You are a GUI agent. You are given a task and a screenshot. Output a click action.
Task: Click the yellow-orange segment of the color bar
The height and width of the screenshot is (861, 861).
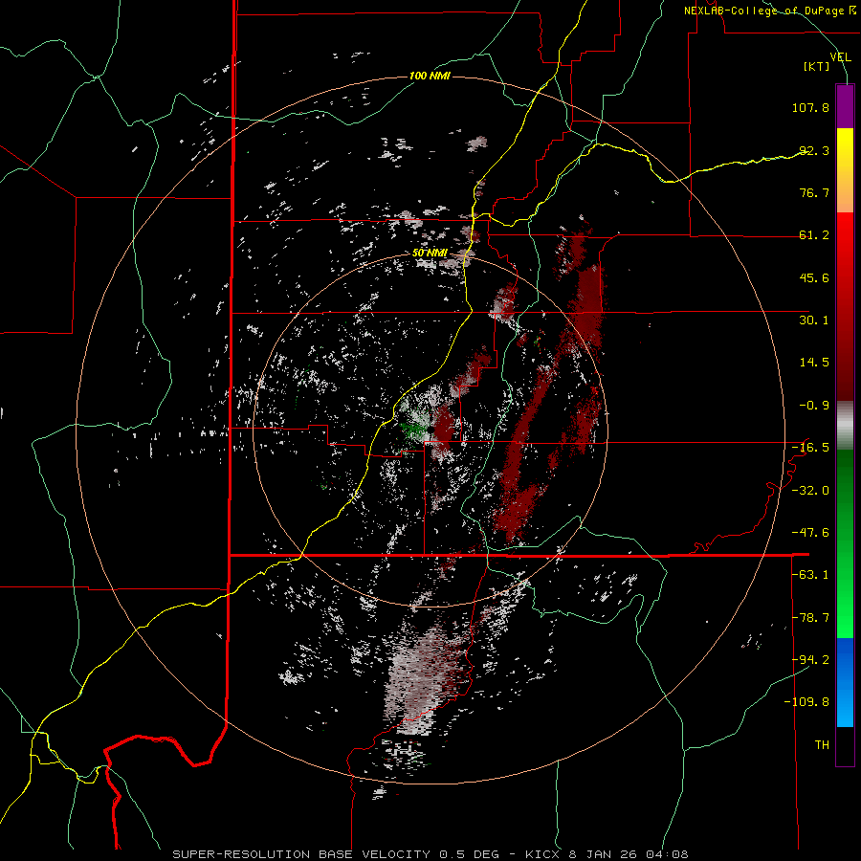click(845, 170)
